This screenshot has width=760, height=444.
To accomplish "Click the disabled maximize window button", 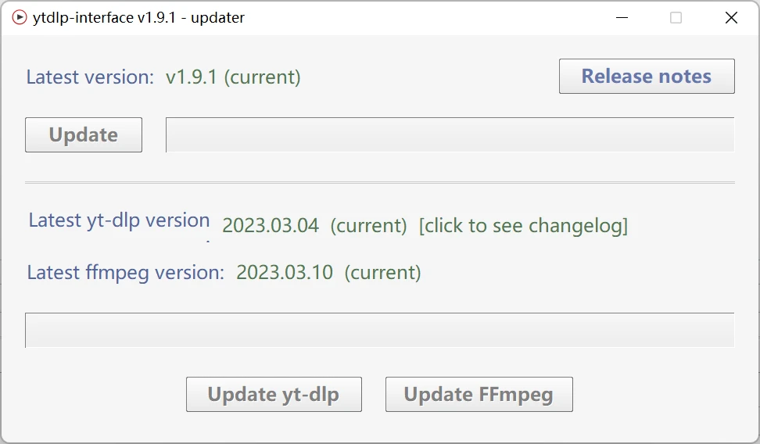I will (x=676, y=17).
